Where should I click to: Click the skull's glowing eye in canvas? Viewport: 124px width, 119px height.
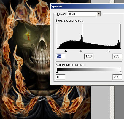28,36
